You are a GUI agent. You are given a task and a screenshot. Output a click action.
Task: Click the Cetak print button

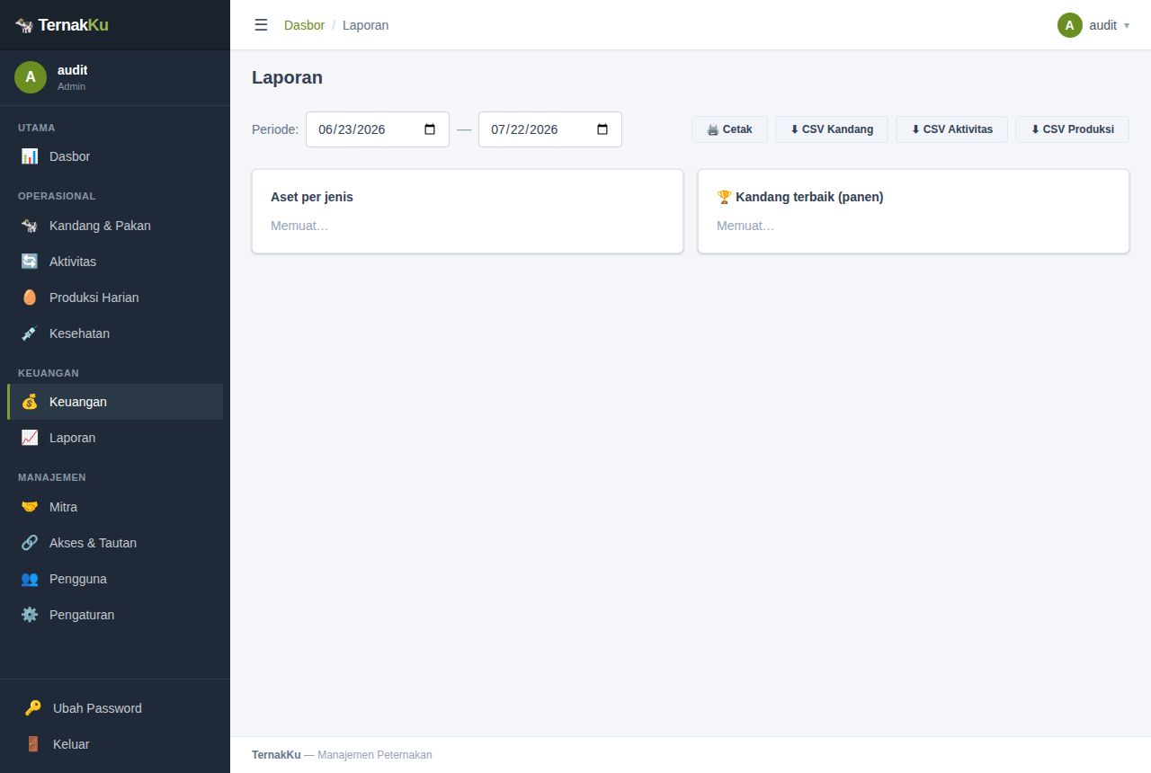729,129
